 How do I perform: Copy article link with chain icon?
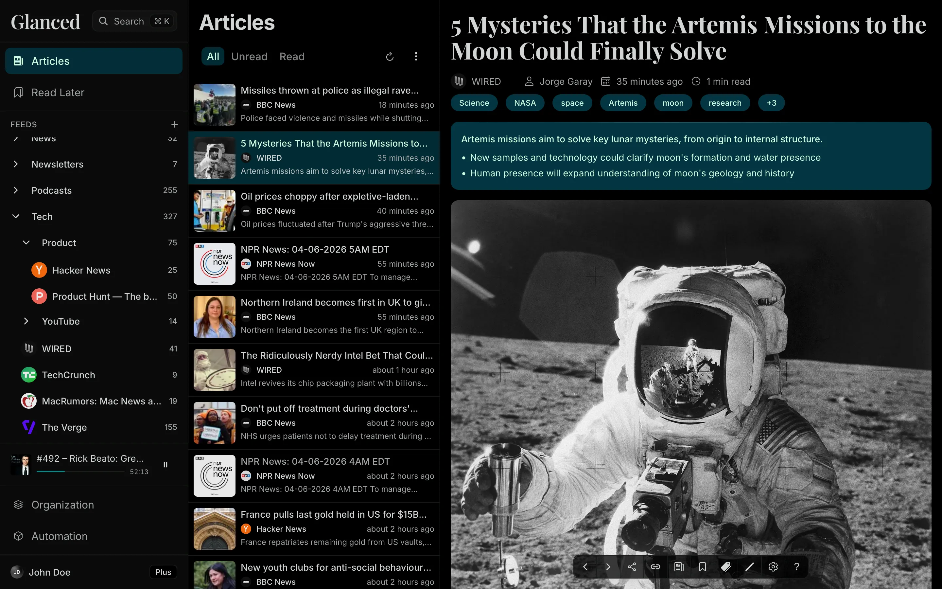[x=655, y=567]
